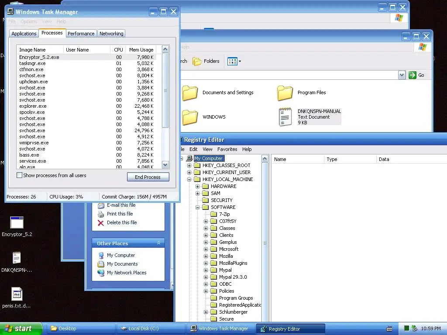Select the Processes tab
This screenshot has width=447, height=335.
coord(52,33)
